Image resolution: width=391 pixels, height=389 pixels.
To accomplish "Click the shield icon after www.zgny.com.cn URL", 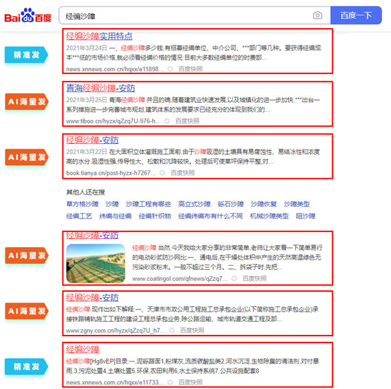I will [172, 330].
